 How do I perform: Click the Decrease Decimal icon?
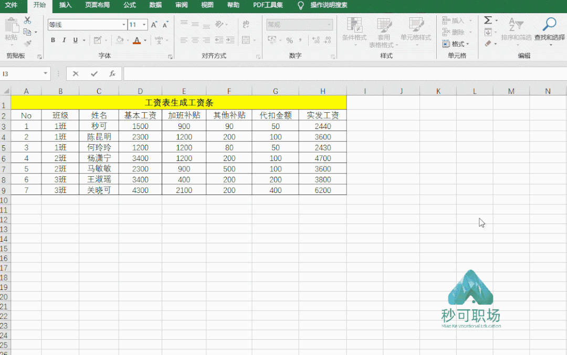[327, 40]
